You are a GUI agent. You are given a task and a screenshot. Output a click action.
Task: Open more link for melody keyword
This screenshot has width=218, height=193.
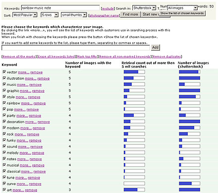[25, 153]
